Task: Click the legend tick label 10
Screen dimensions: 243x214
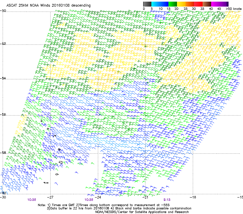Action: click(160, 9)
